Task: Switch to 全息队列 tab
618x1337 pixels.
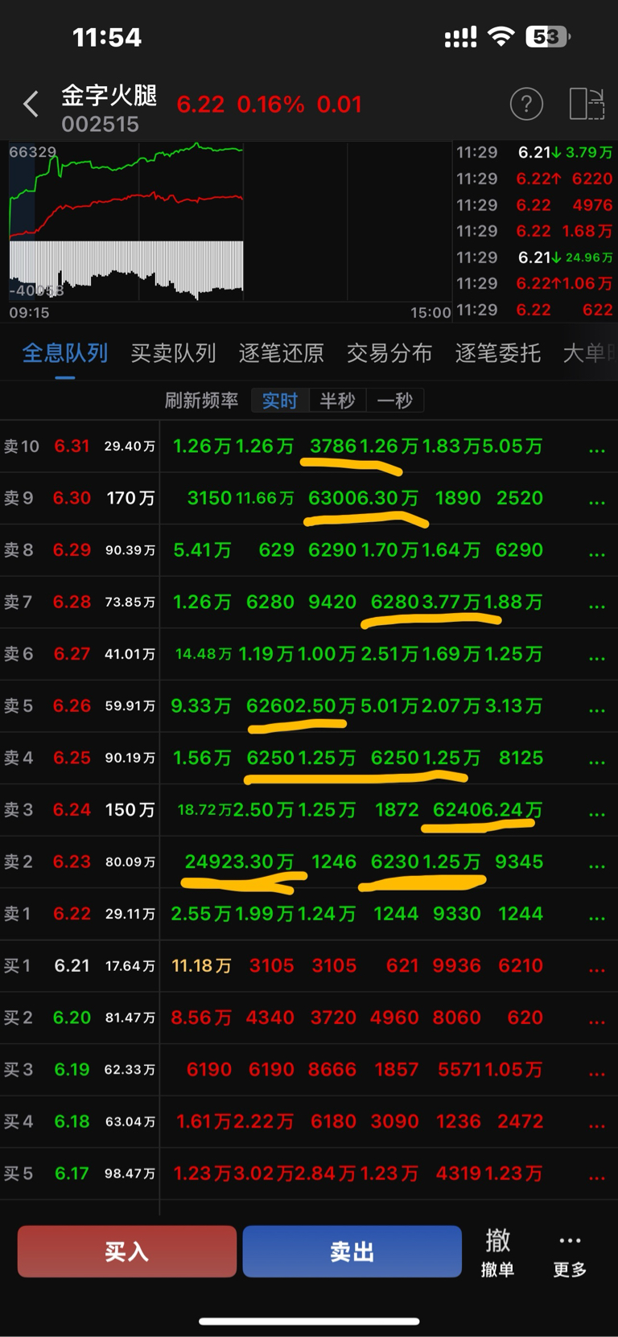Action: (x=65, y=353)
